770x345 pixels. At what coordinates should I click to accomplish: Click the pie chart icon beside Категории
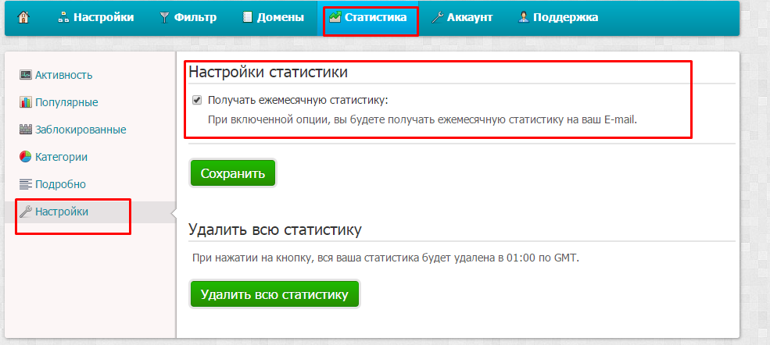(x=26, y=157)
